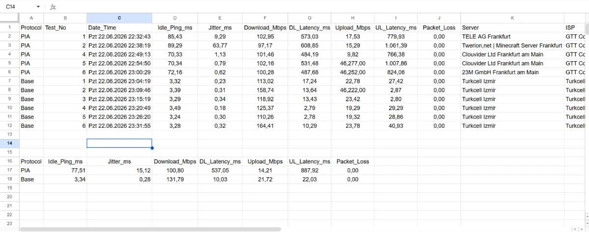Click the Download_Mbps header in row 1
589x232 pixels.
[265, 28]
